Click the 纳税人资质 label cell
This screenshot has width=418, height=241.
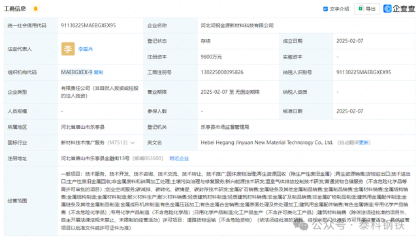(x=306, y=92)
